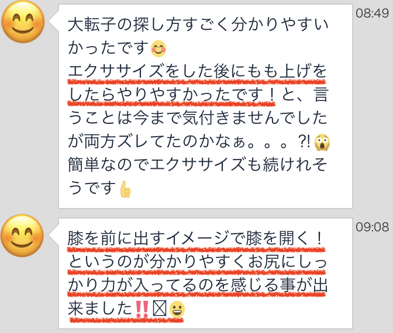The height and width of the screenshot is (333, 393).
Task: Click the first message bubble's tail pointer
Action: [x=54, y=22]
